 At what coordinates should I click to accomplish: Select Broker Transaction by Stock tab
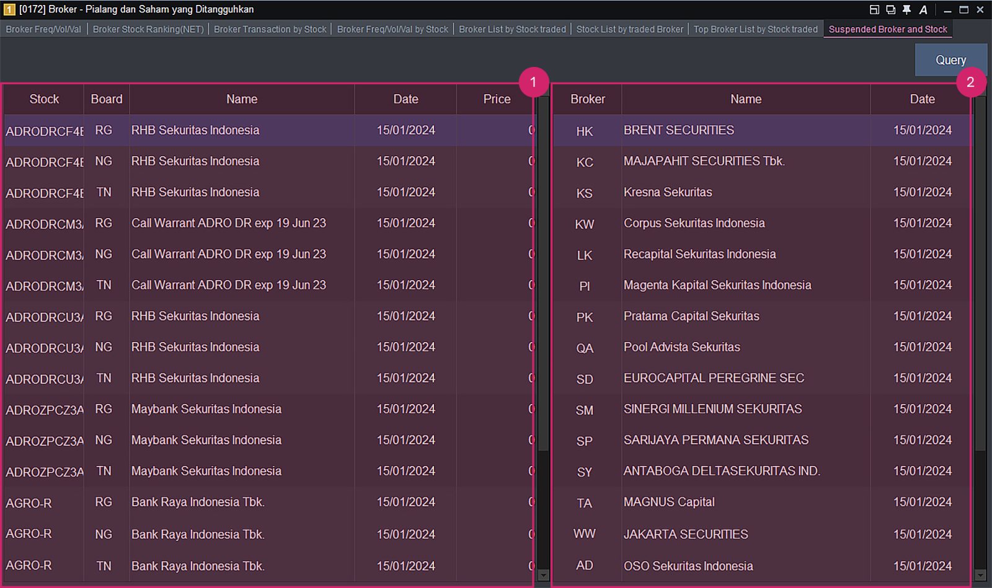click(x=270, y=29)
